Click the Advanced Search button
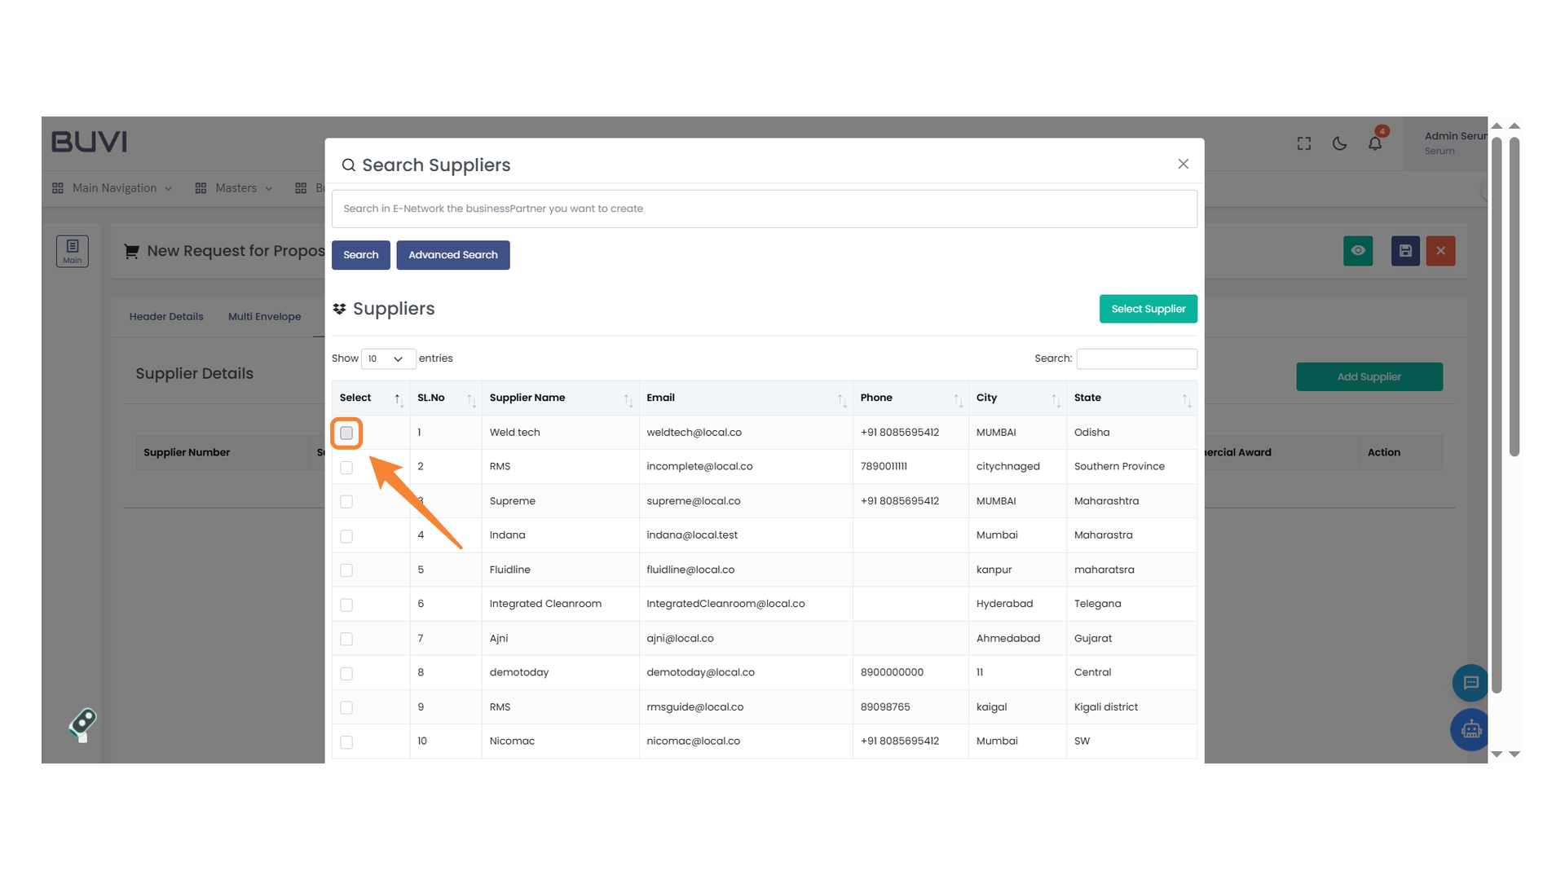This screenshot has height=880, width=1565. [453, 255]
